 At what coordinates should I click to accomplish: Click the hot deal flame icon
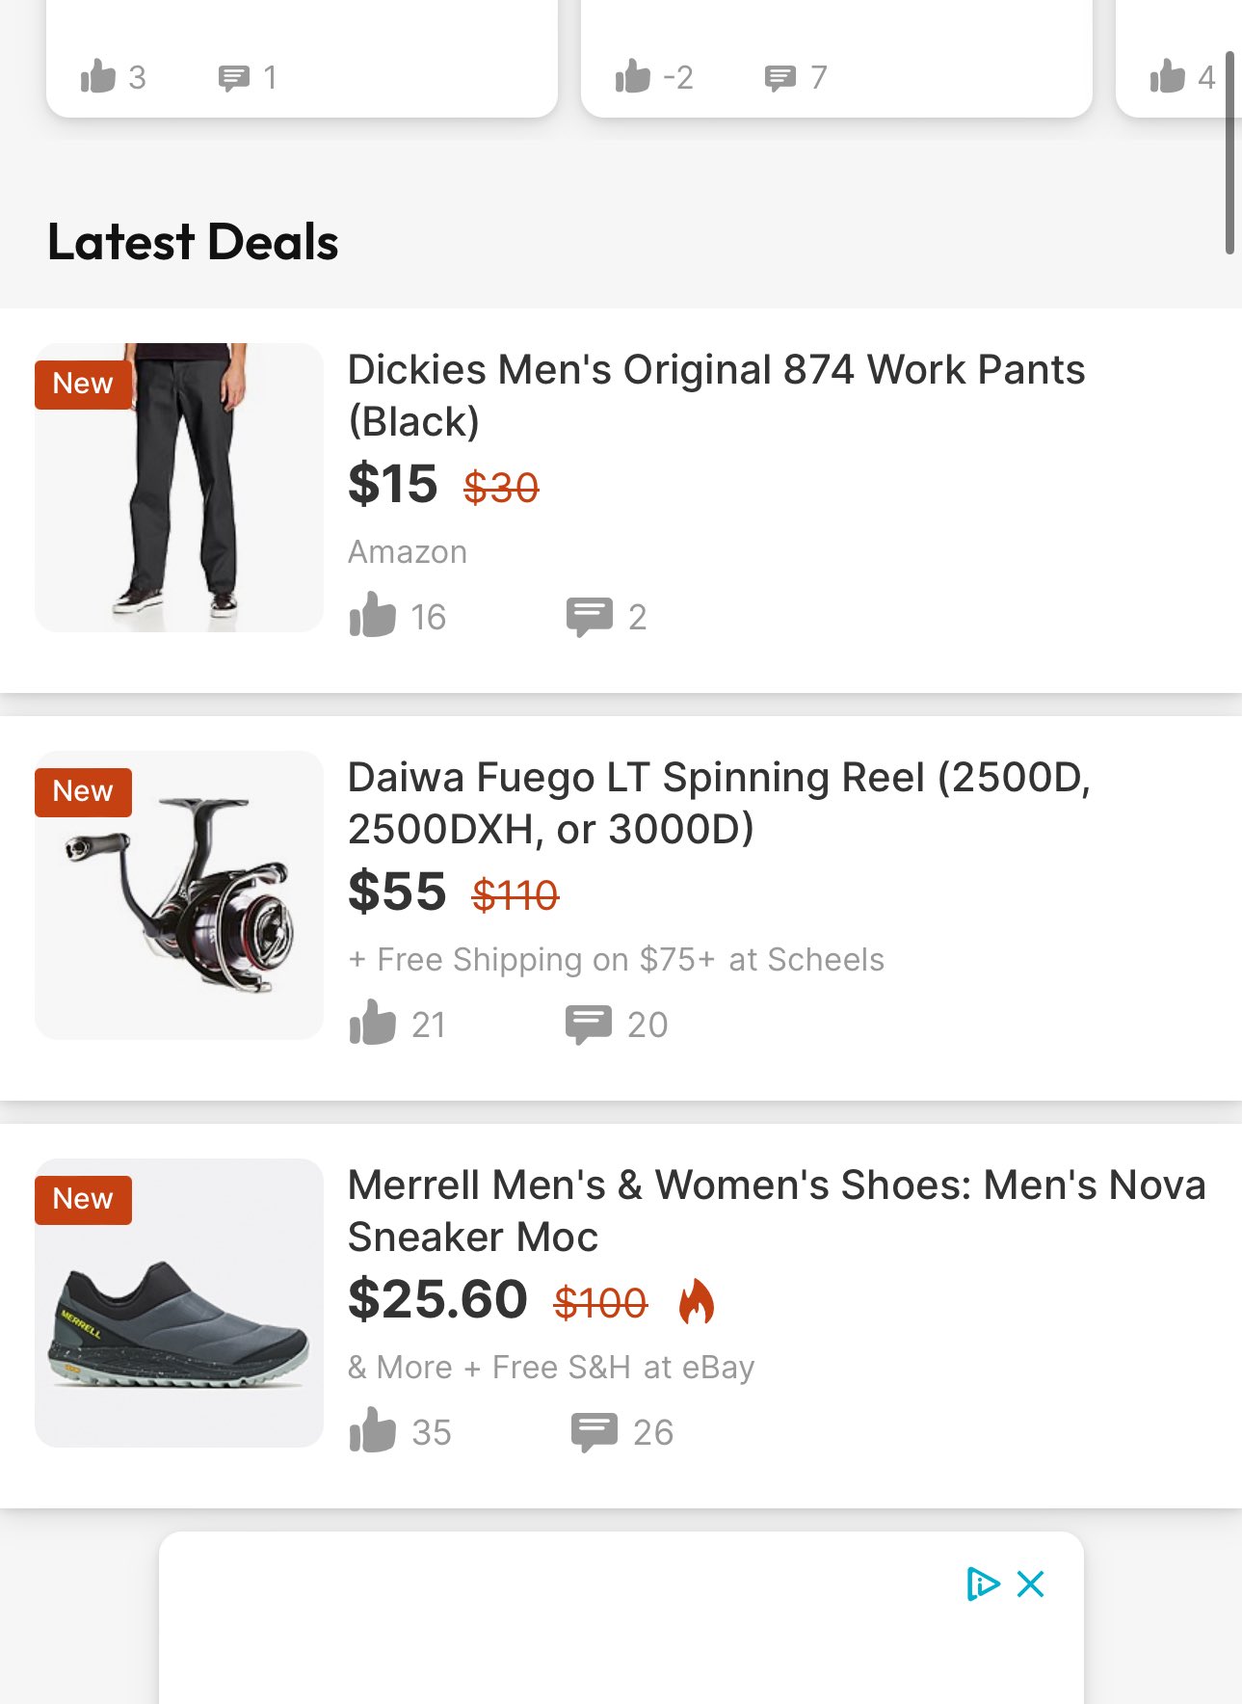696,1301
